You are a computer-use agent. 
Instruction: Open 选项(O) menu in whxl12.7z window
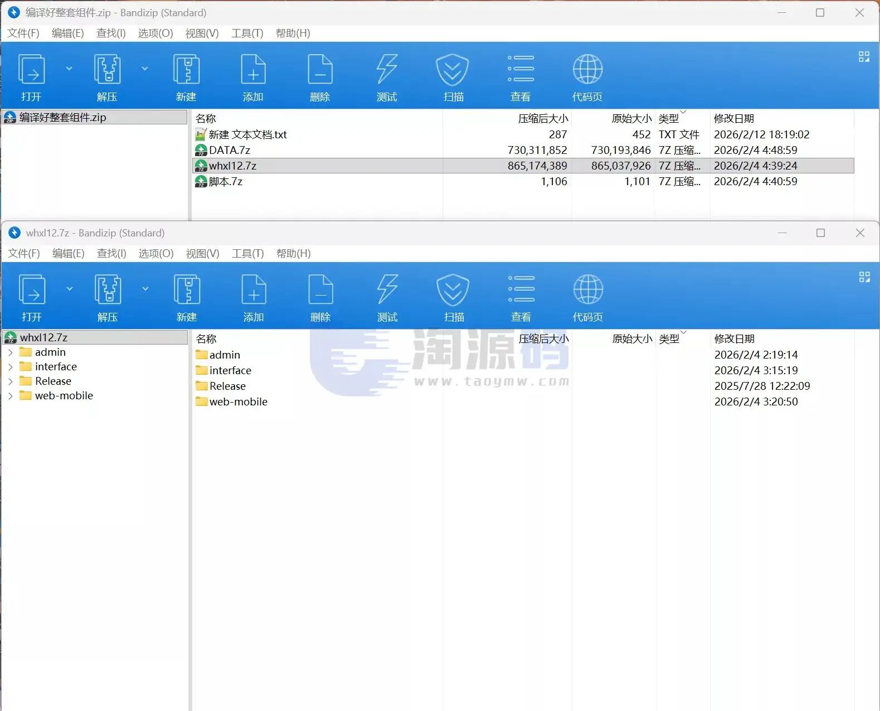point(157,253)
